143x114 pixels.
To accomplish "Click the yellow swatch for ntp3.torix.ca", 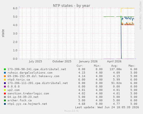I will [5, 80].
